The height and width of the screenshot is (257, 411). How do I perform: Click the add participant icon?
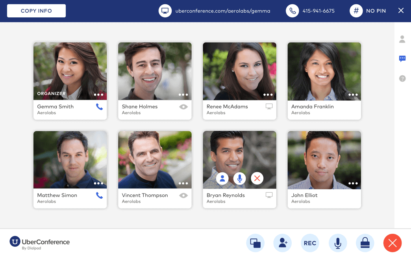(x=283, y=243)
